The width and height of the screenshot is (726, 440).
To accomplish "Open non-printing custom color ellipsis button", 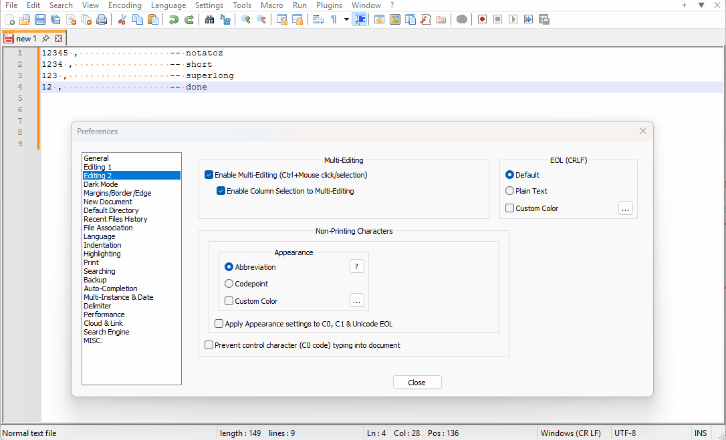I will (x=356, y=300).
